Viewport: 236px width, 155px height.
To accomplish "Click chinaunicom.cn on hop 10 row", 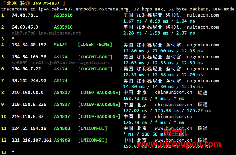I will [x=174, y=116].
